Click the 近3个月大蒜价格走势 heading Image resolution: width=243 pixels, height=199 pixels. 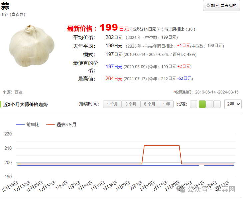25,104
